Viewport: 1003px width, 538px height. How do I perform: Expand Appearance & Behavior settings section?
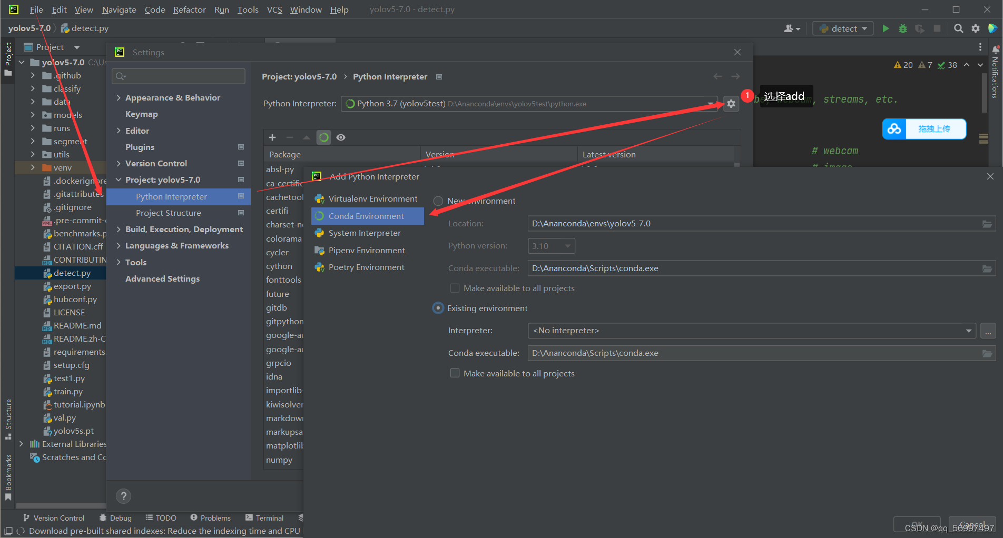tap(119, 98)
